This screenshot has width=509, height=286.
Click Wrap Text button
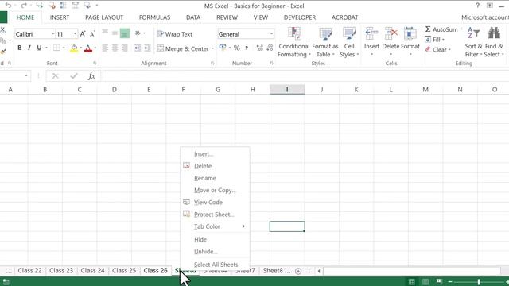[175, 33]
